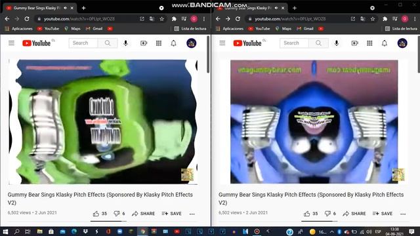Start voice search with microphone in left window

pyautogui.click(x=125, y=43)
